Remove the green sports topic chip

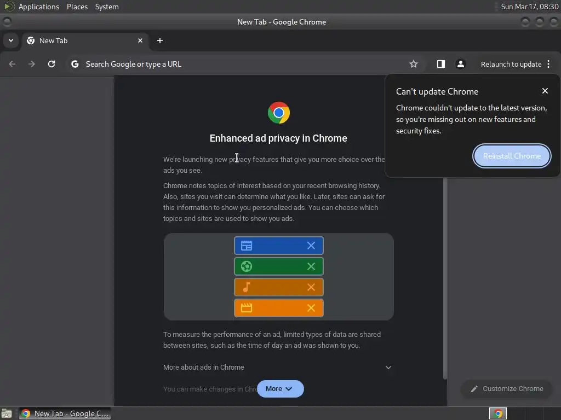[311, 266]
